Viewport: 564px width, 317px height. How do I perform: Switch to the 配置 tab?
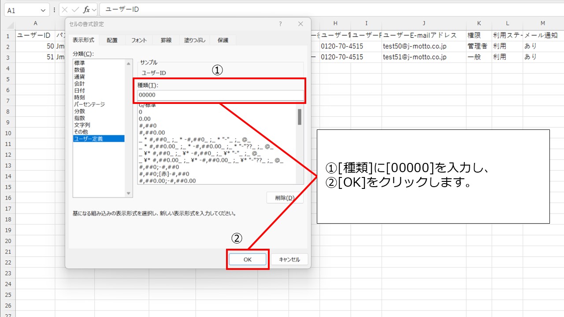112,40
